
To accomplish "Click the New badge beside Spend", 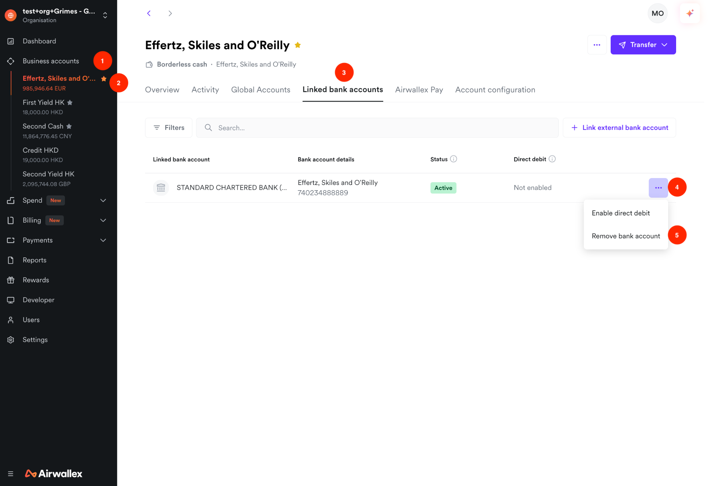I will coord(56,201).
